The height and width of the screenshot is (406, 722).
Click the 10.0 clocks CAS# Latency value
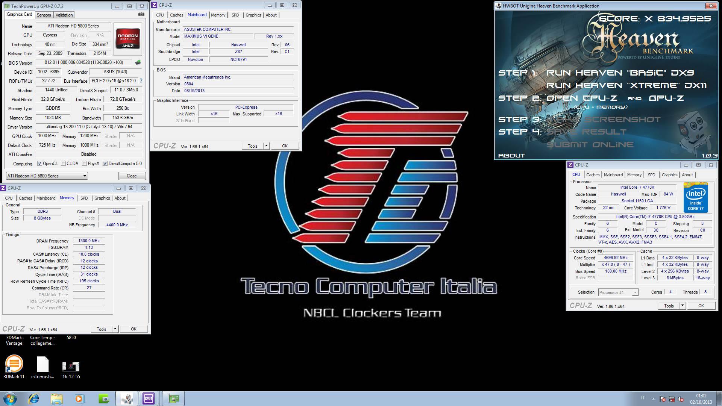[x=89, y=254]
